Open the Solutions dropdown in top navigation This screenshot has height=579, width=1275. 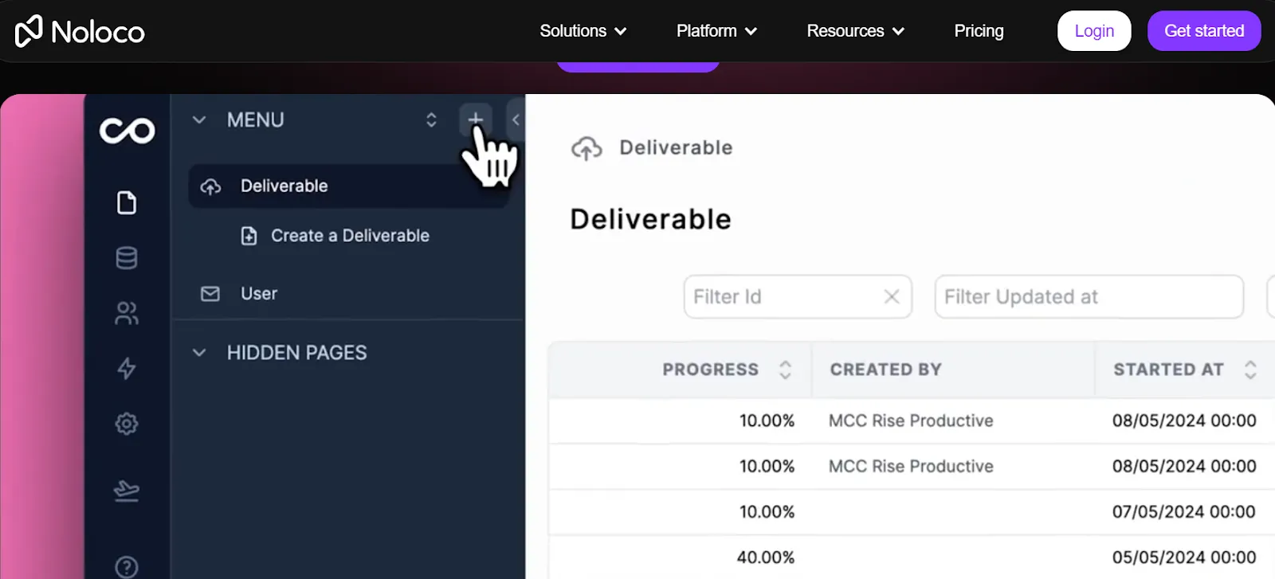pos(583,30)
